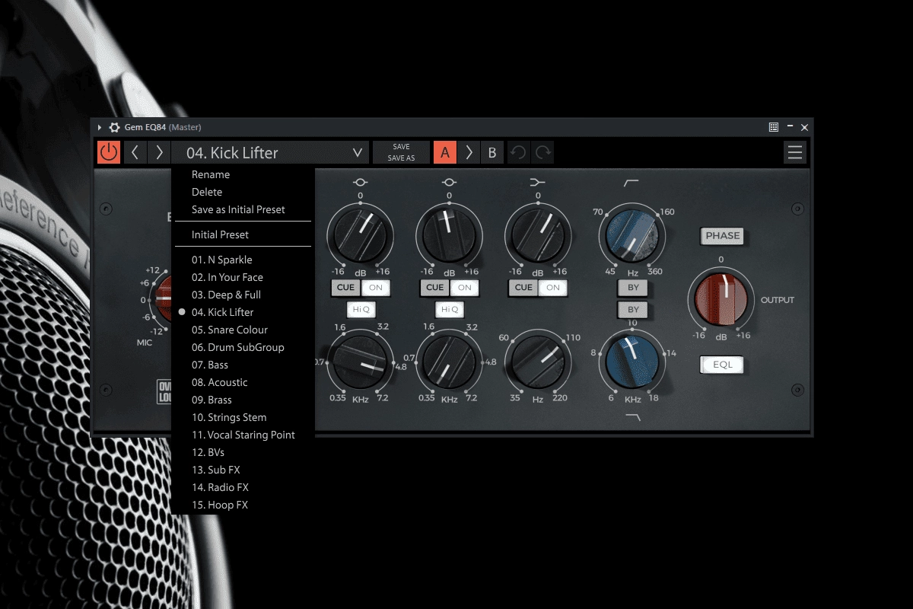
Task: Click high-pass filter Hz blue knob
Action: click(631, 237)
